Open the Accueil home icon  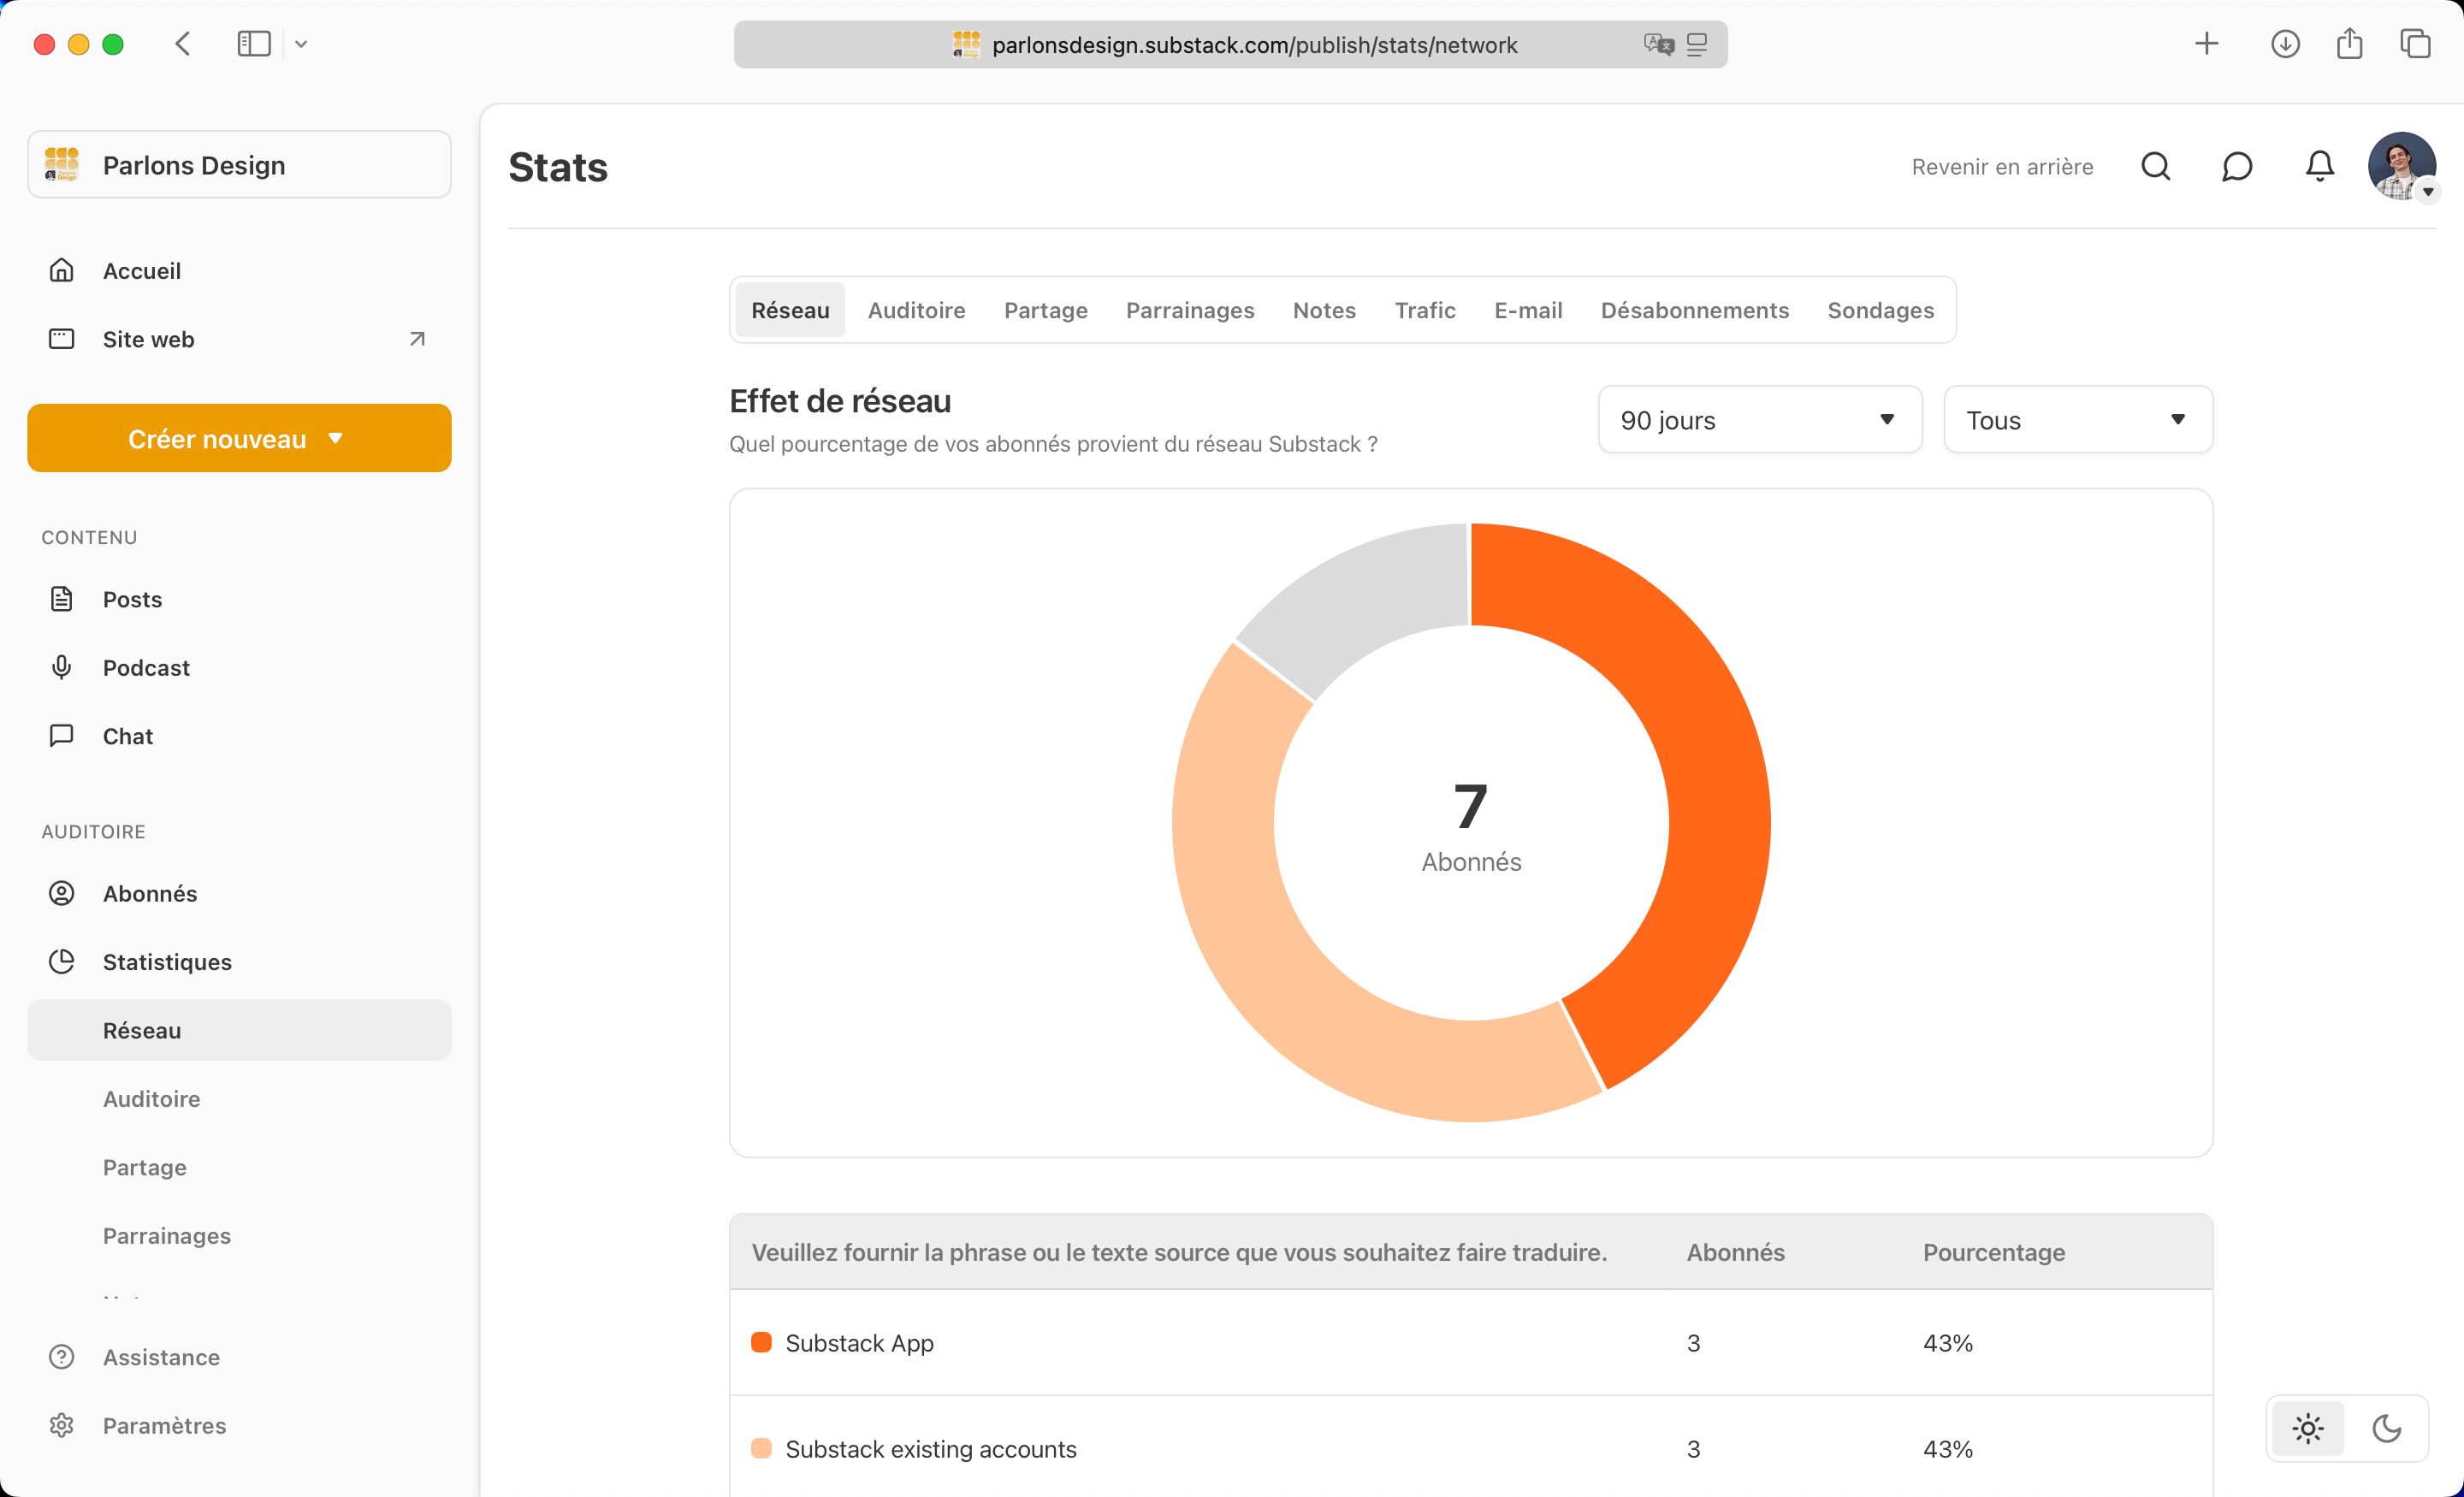[61, 270]
